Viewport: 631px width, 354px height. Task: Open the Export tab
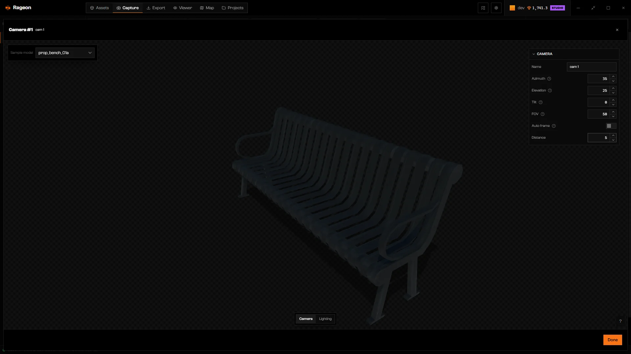pos(156,8)
